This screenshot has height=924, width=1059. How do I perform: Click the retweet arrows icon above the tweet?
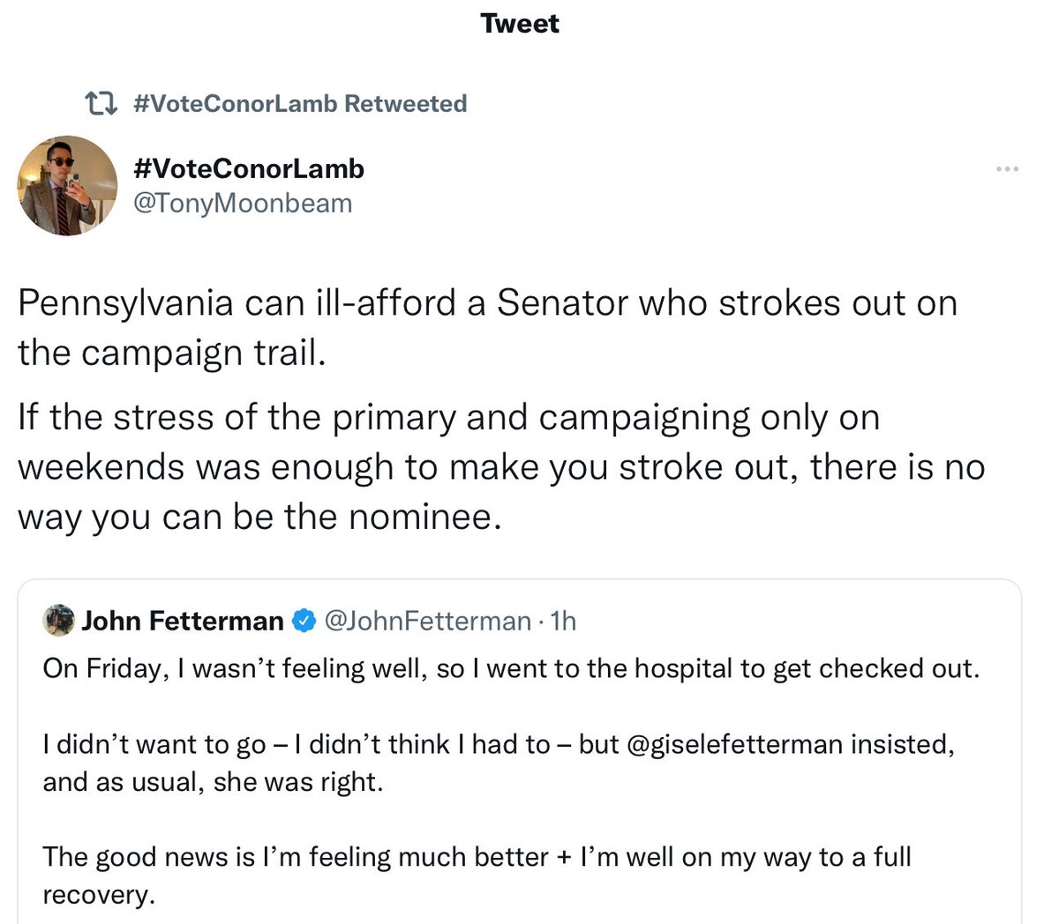click(101, 104)
